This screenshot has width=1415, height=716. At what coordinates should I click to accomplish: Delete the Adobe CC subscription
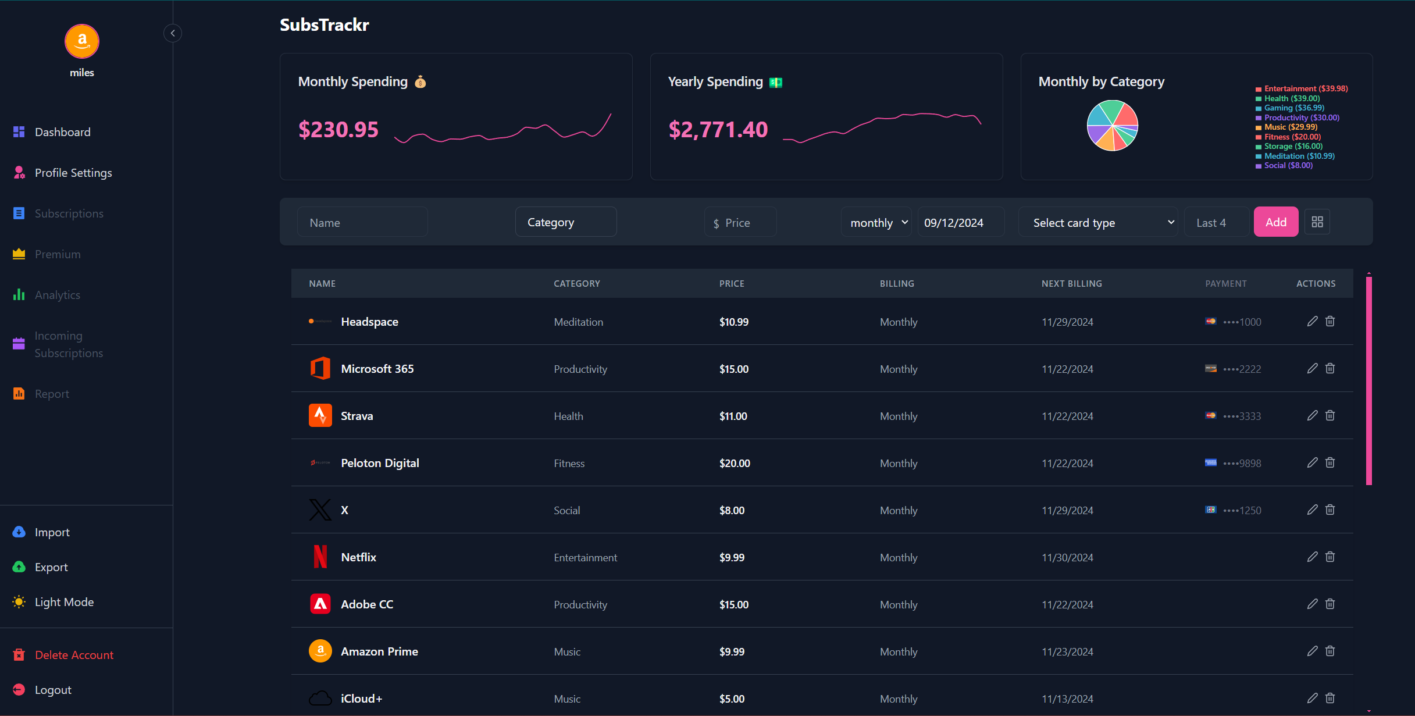coord(1330,604)
